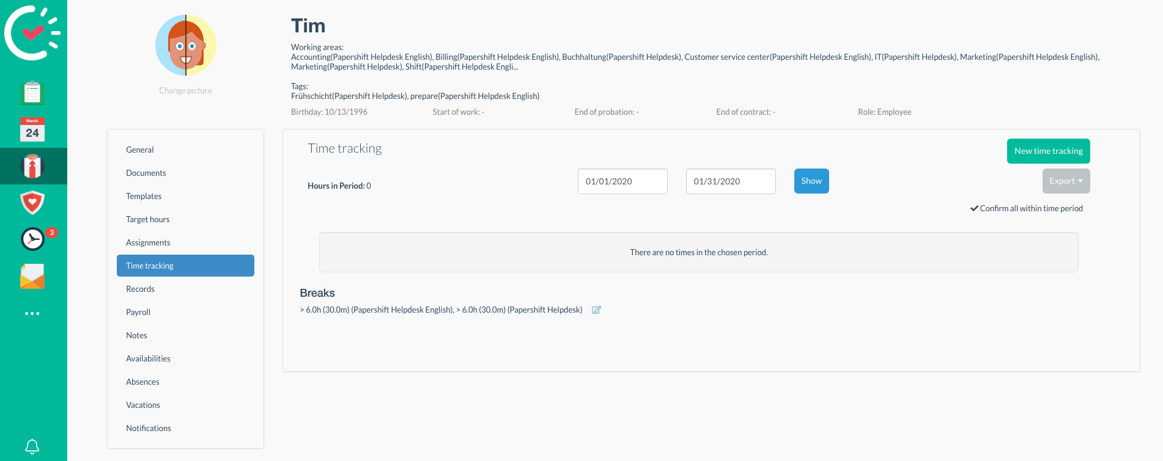1163x461 pixels.
Task: Click the Papershift logo icon
Action: coord(32,33)
